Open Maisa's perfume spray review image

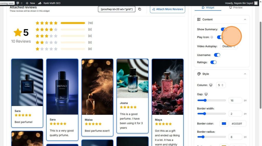97,87
